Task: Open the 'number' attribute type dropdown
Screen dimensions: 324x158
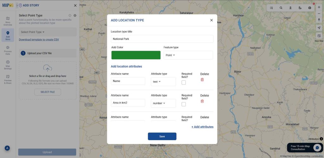Action: click(x=163, y=103)
